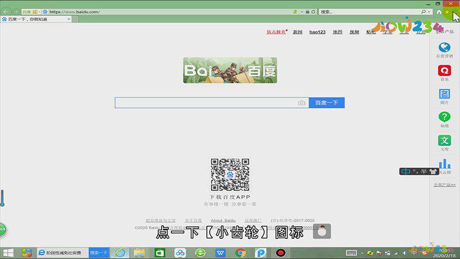Go back using the browser Back arrow

pos(6,12)
